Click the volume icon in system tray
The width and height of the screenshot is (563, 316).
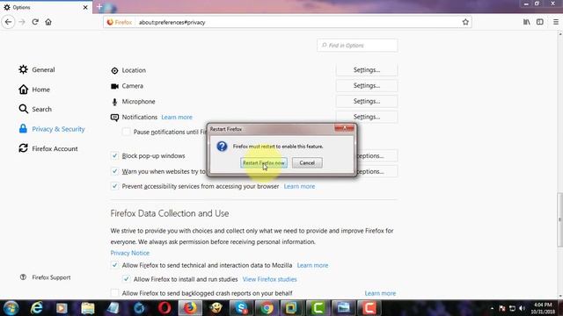522,308
